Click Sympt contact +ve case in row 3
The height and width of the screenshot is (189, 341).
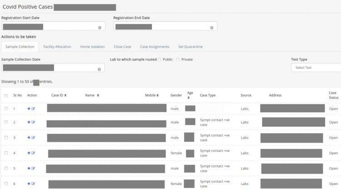coord(215,138)
